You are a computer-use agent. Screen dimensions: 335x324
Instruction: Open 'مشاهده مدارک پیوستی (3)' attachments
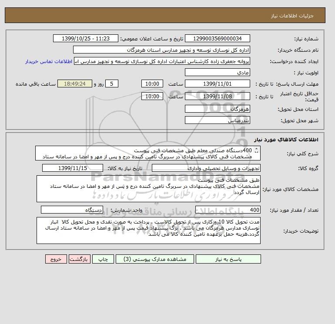(155, 259)
